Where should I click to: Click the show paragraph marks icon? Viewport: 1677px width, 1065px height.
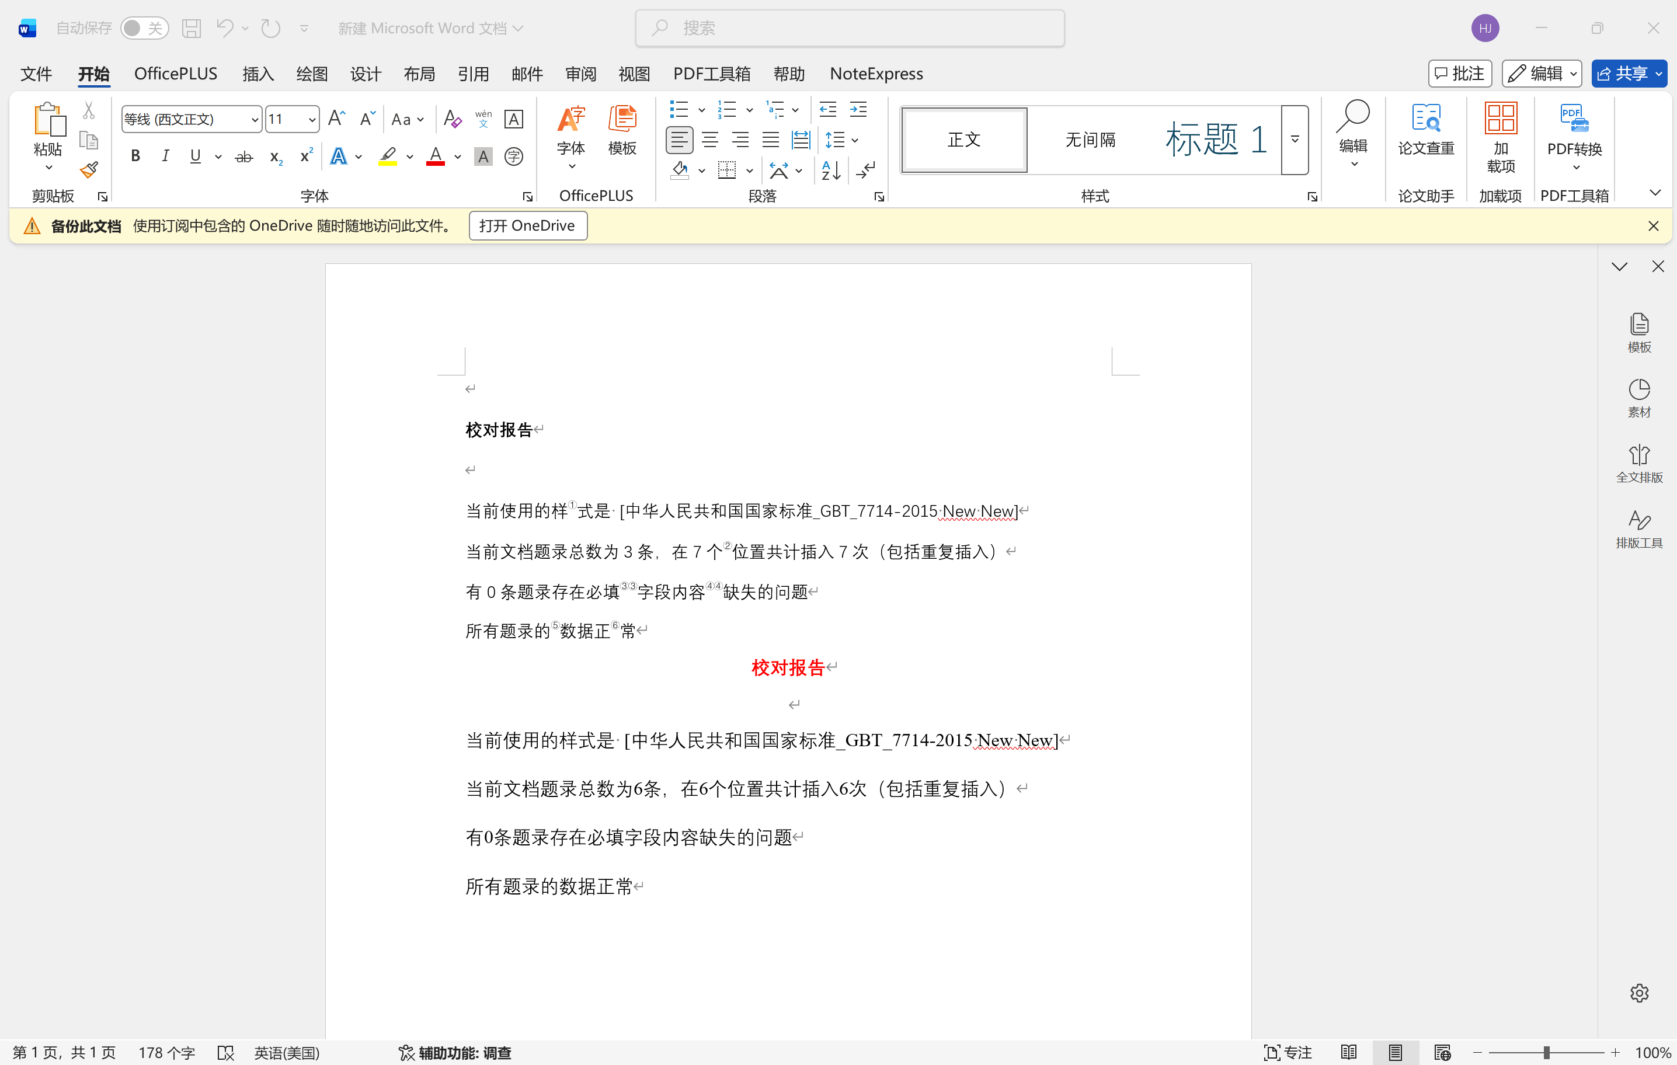[x=865, y=170]
